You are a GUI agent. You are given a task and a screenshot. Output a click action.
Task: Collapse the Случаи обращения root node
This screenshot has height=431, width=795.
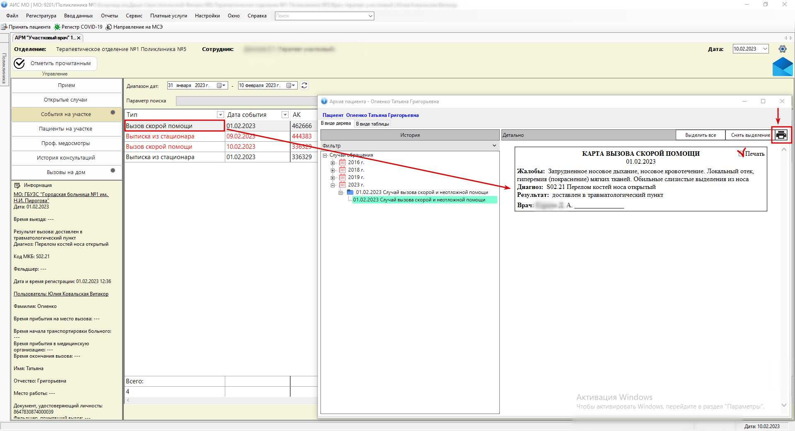click(x=325, y=155)
